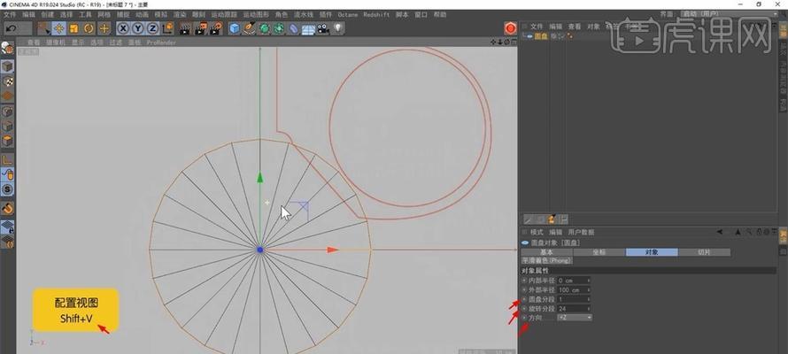Activate the Rotate tool
Viewport: 788px width, 354px height.
pos(89,28)
